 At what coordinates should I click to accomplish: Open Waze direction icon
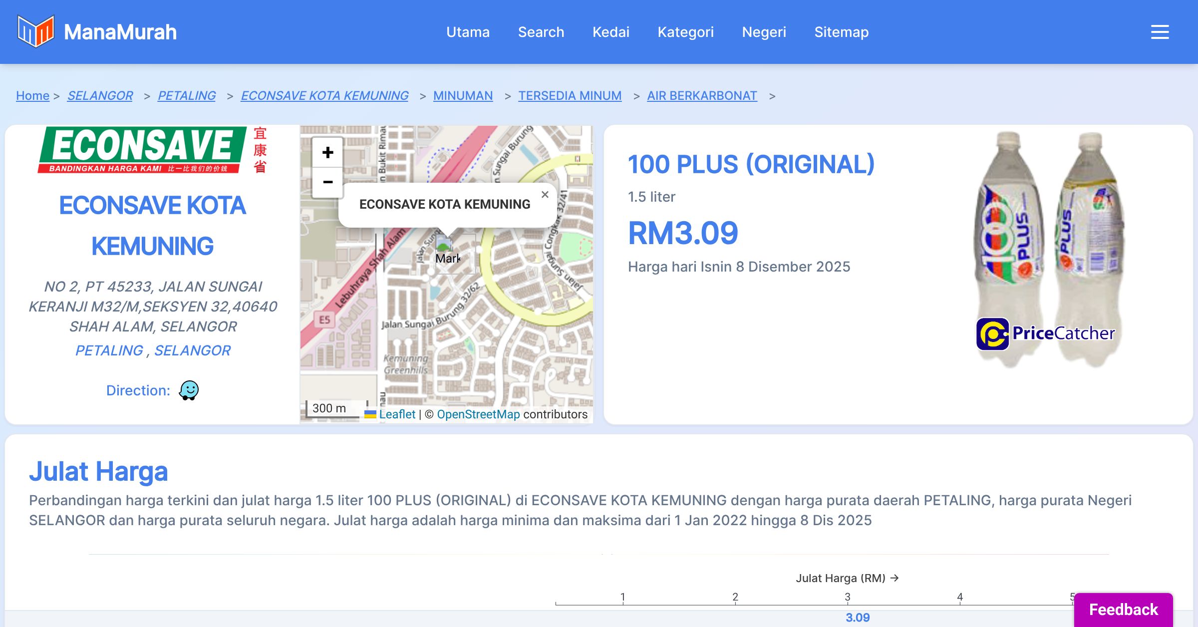(189, 390)
